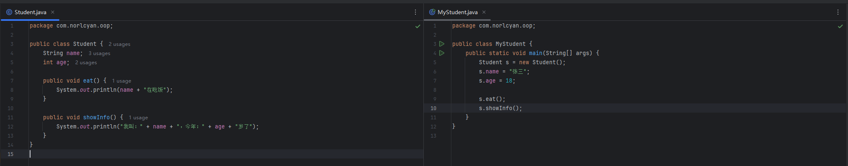
Task: Click the MyStudent class name in its declaration
Action: point(511,44)
